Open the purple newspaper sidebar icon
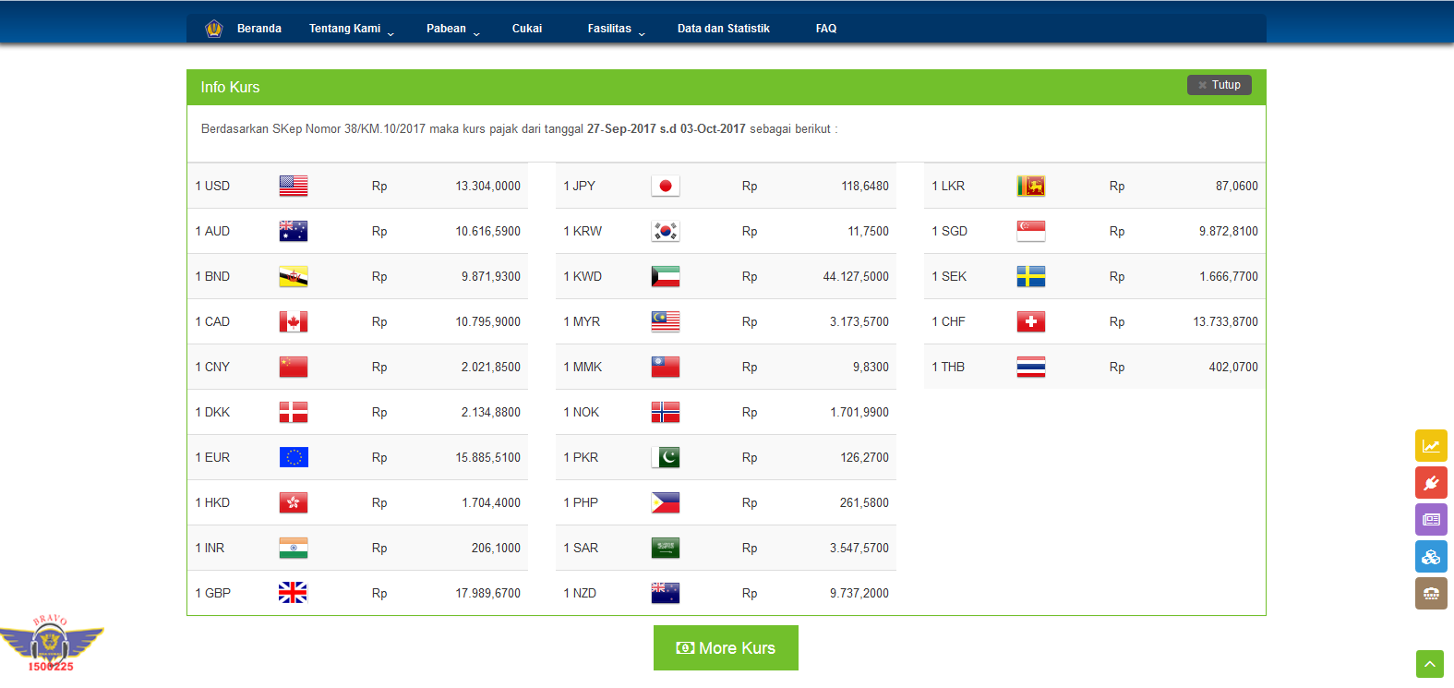The height and width of the screenshot is (688, 1454). (x=1431, y=519)
